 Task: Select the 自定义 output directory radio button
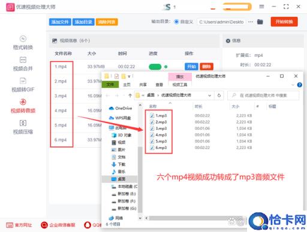[x=176, y=22]
